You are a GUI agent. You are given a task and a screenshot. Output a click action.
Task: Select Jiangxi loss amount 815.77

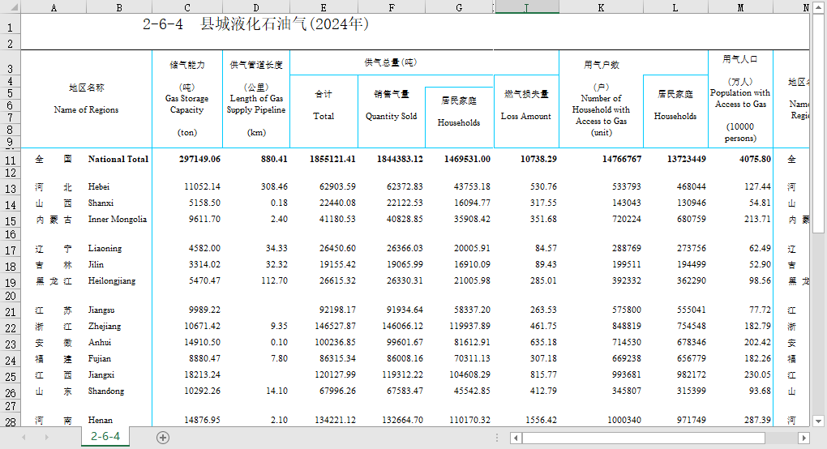(526, 374)
